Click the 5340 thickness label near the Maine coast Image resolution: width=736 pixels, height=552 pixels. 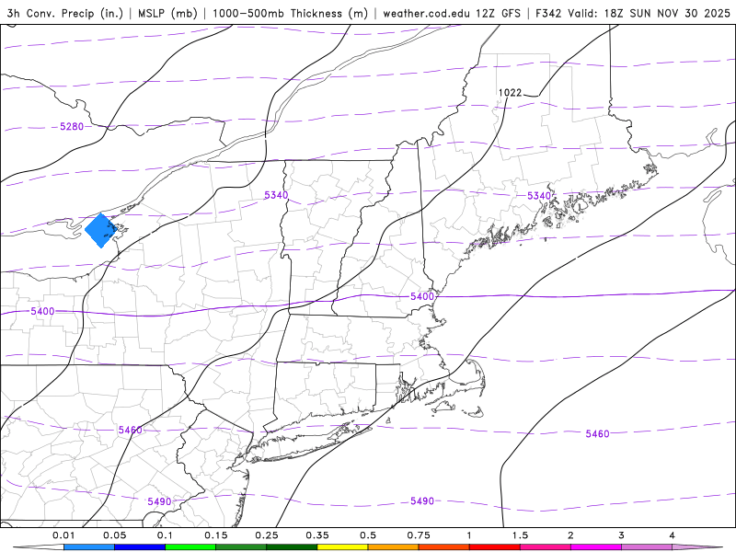tap(539, 196)
